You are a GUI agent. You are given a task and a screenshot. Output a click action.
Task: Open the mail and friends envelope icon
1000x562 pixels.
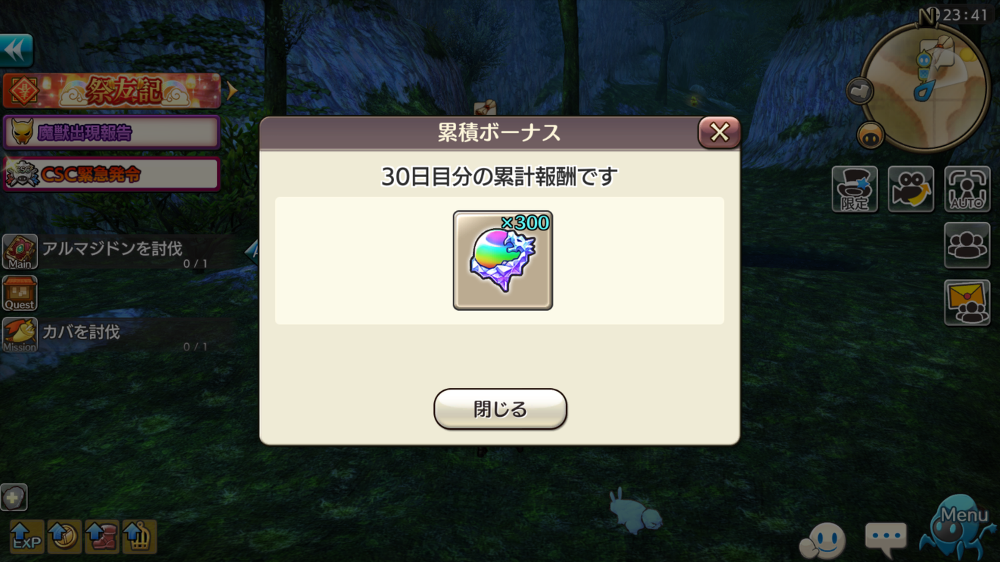967,302
